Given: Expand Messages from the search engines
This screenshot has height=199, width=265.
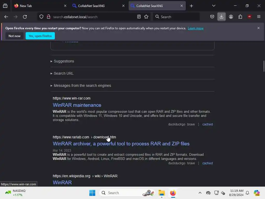Looking at the screenshot, I should [81, 86].
